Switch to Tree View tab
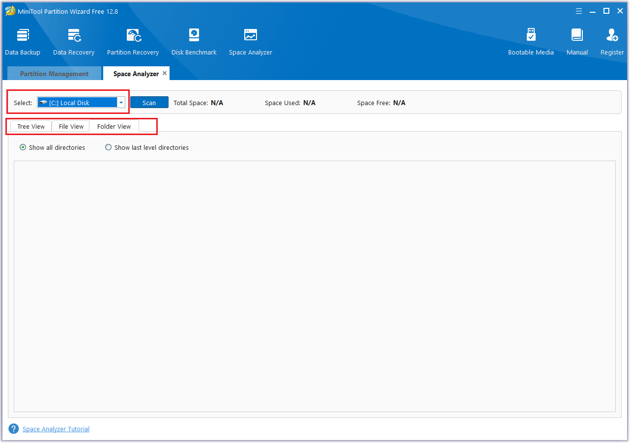The width and height of the screenshot is (630, 444). pos(31,126)
